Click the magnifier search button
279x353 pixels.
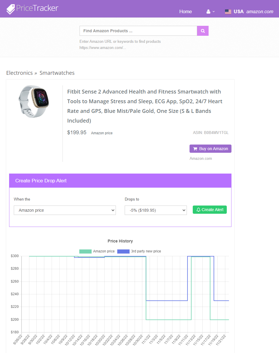pyautogui.click(x=203, y=31)
